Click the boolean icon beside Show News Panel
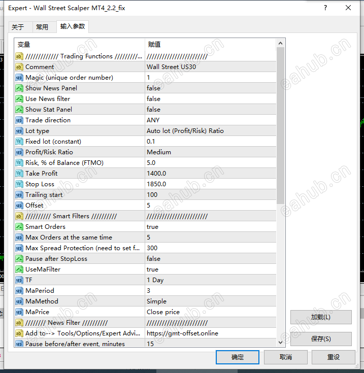 tap(19, 88)
